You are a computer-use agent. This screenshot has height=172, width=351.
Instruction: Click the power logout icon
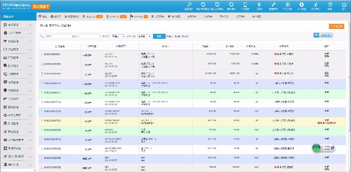point(344,5)
